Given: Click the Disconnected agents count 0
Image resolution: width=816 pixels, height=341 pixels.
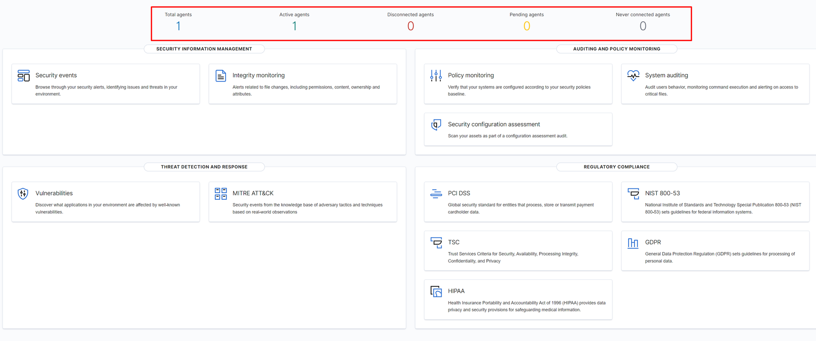Looking at the screenshot, I should pos(410,26).
